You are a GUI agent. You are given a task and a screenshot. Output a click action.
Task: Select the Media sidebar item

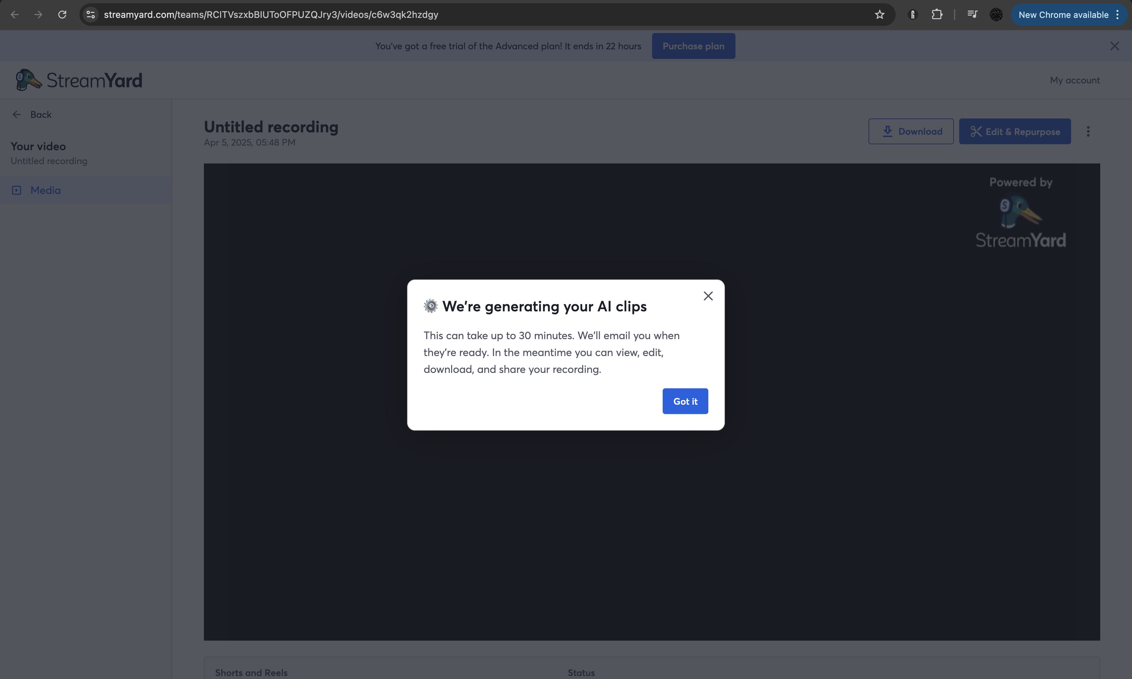pos(86,190)
